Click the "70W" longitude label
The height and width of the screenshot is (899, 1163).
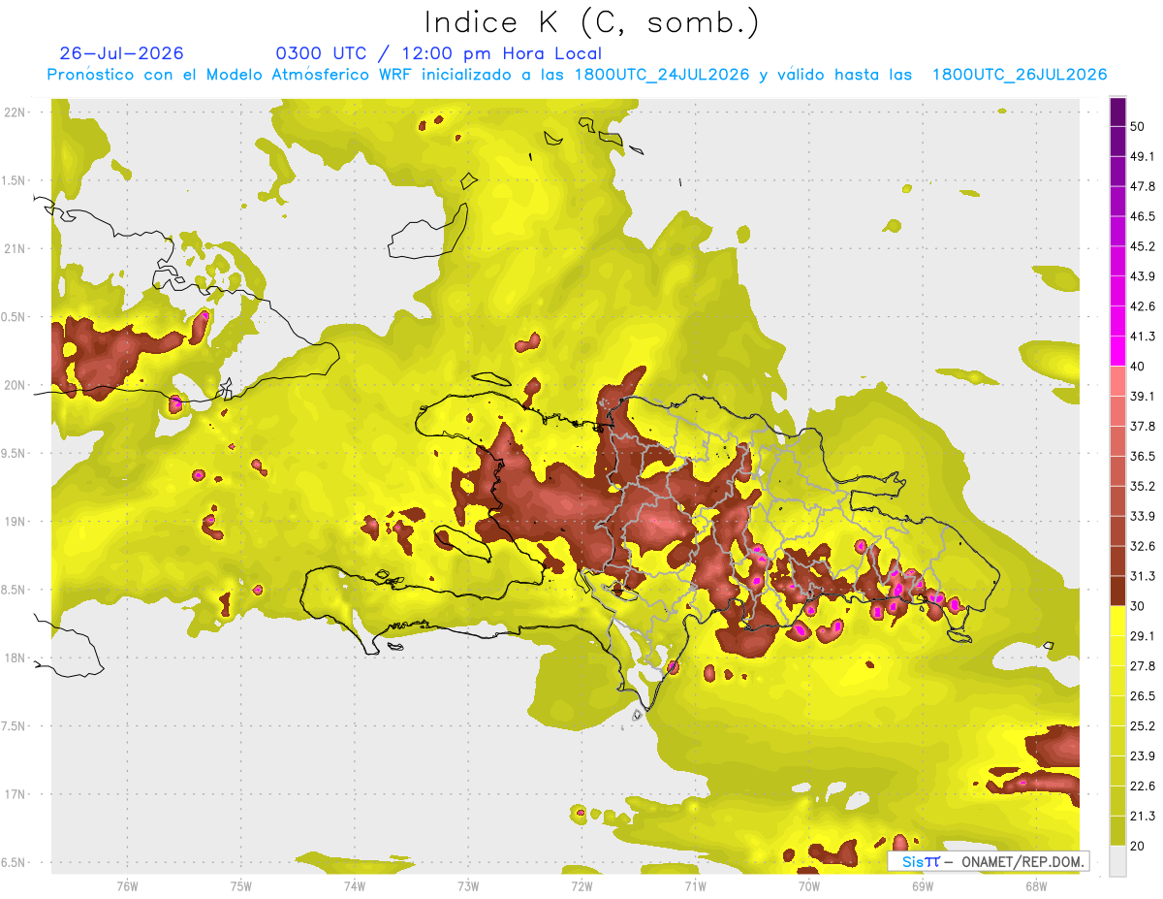809,885
